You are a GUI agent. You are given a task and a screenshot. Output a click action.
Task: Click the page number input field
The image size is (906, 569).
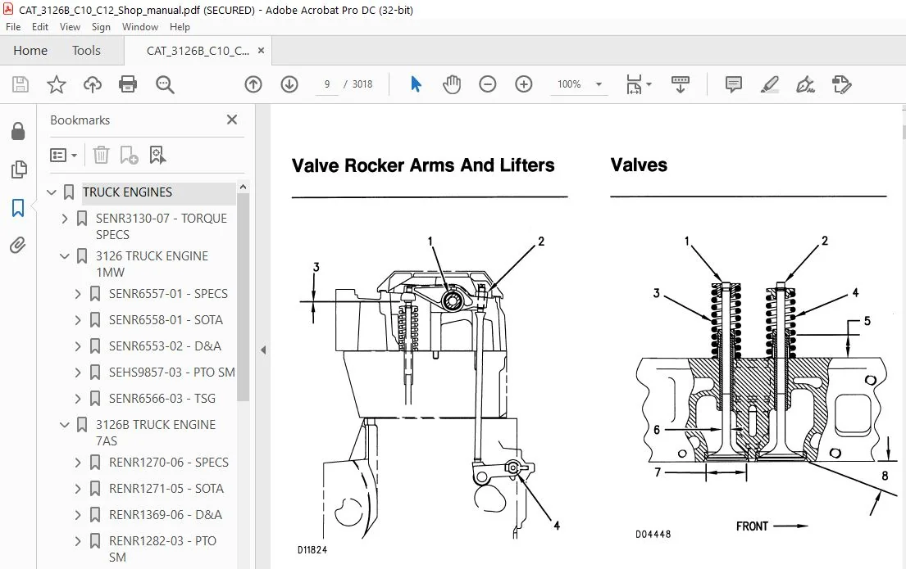coord(326,84)
